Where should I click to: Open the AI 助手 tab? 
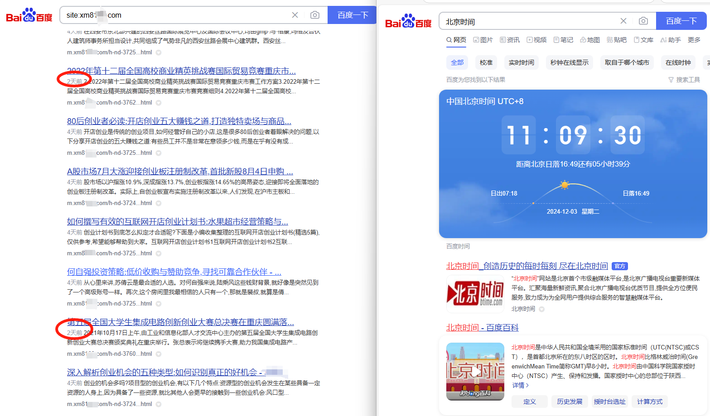click(671, 40)
